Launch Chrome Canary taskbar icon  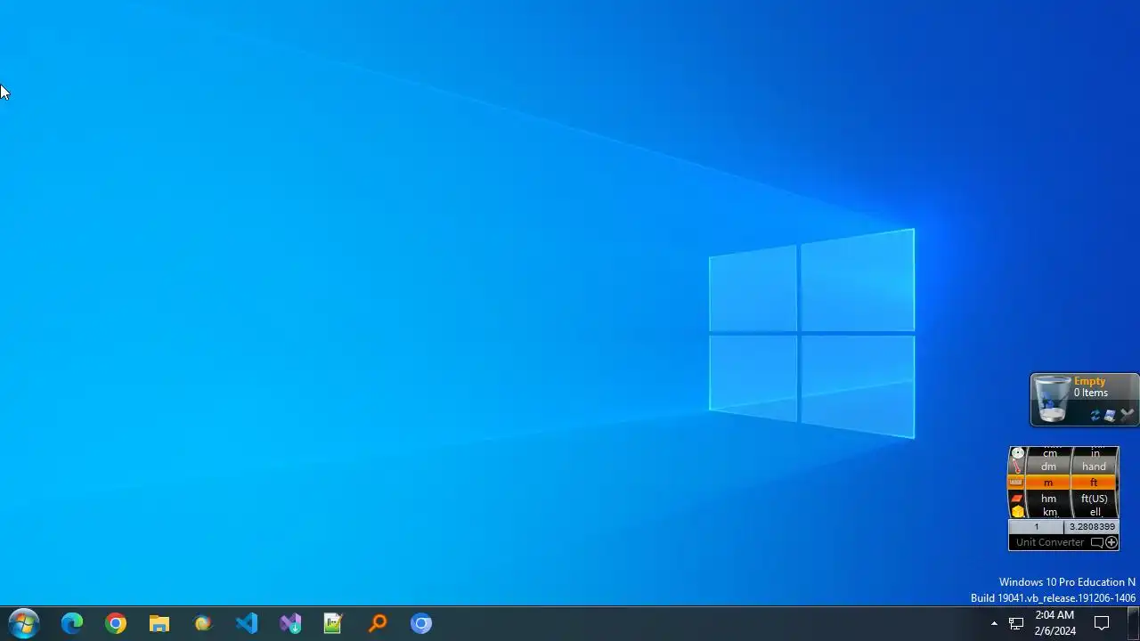coord(203,623)
